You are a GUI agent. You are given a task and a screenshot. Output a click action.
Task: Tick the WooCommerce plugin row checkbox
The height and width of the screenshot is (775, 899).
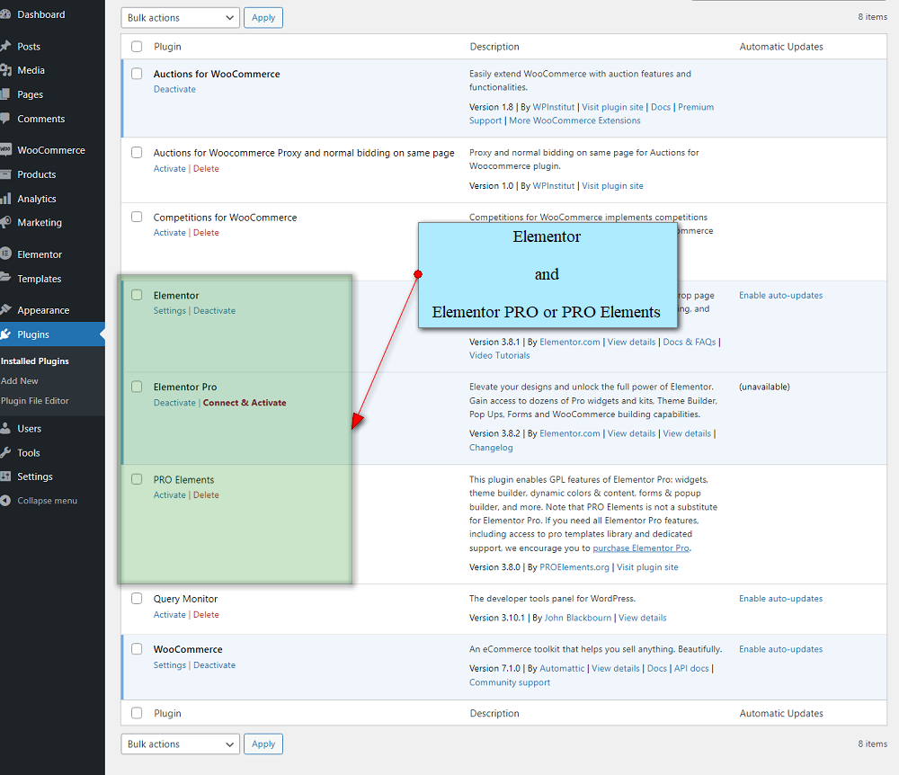[x=137, y=649]
